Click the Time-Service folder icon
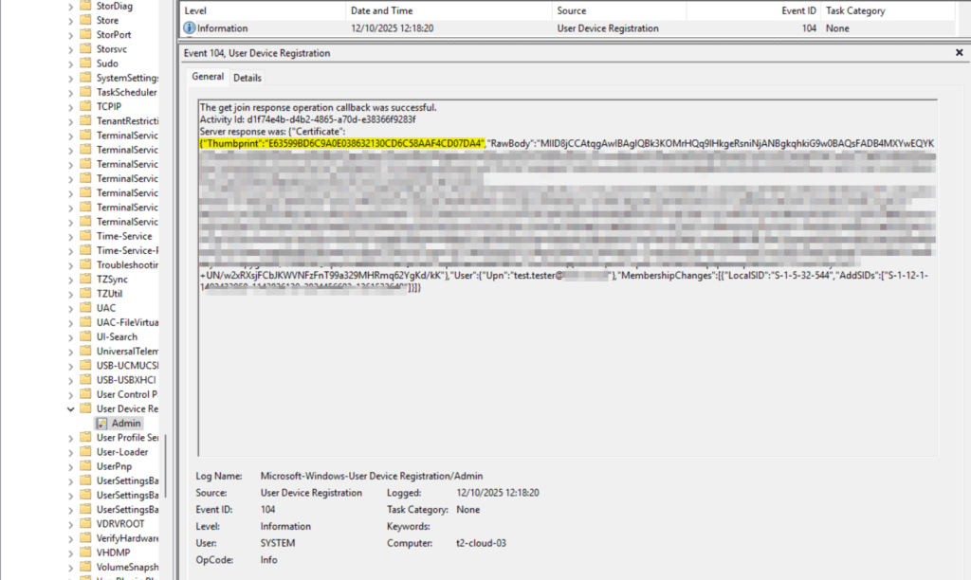 click(x=87, y=236)
